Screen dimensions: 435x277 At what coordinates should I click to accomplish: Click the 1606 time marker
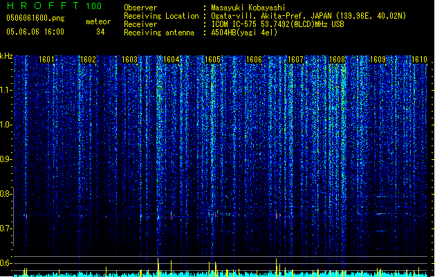click(x=254, y=60)
